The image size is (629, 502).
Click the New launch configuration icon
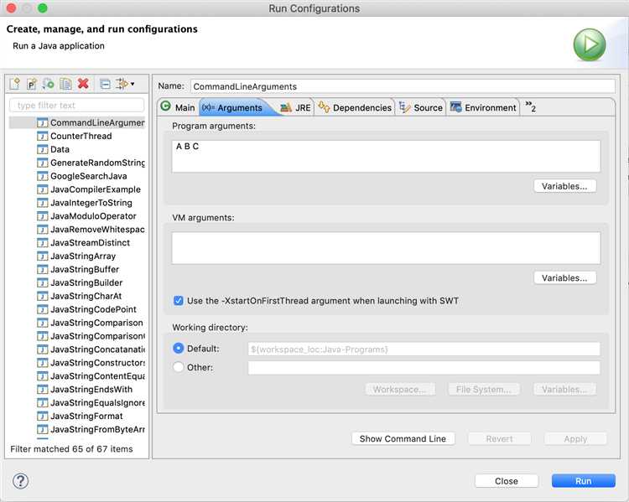point(15,84)
